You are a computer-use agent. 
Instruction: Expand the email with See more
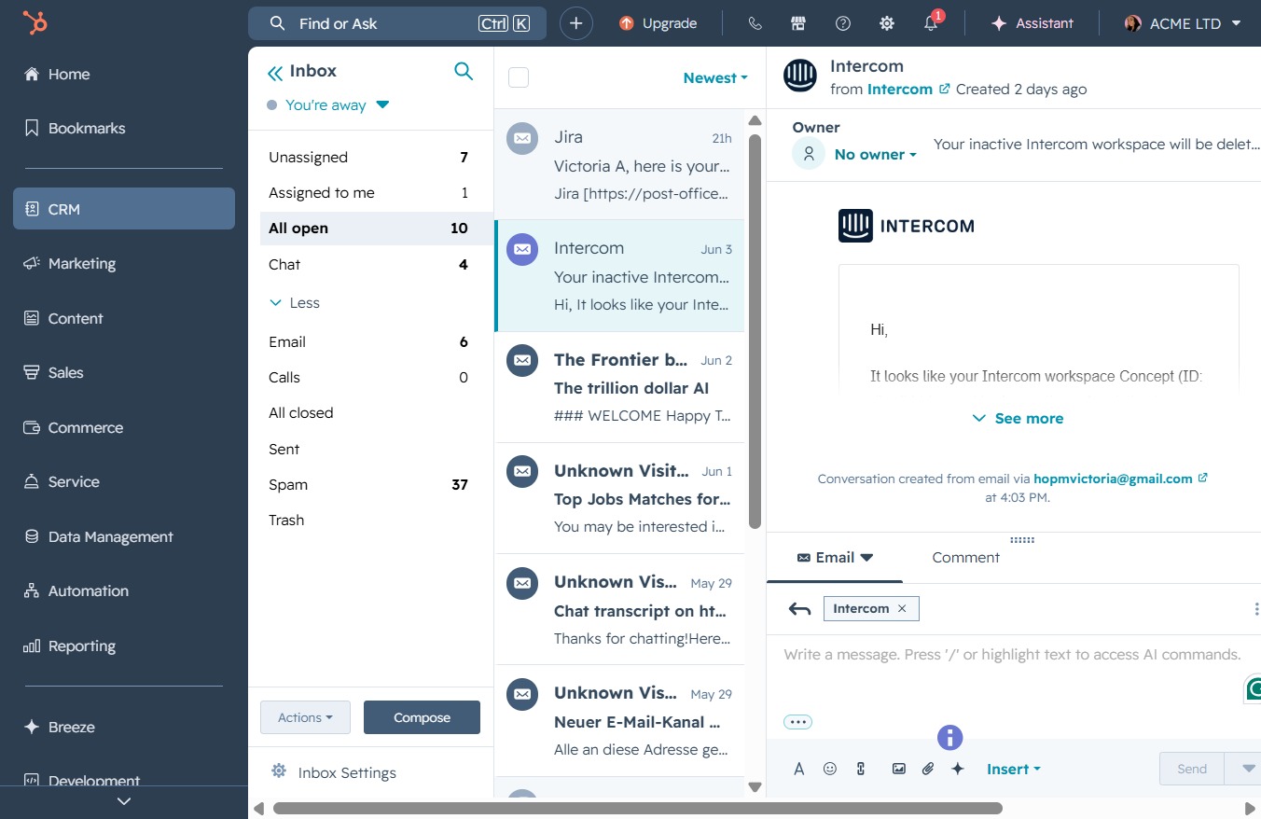(x=1018, y=418)
